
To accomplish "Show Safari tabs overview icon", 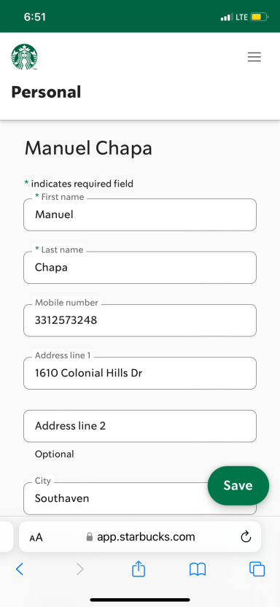I will click(x=257, y=569).
